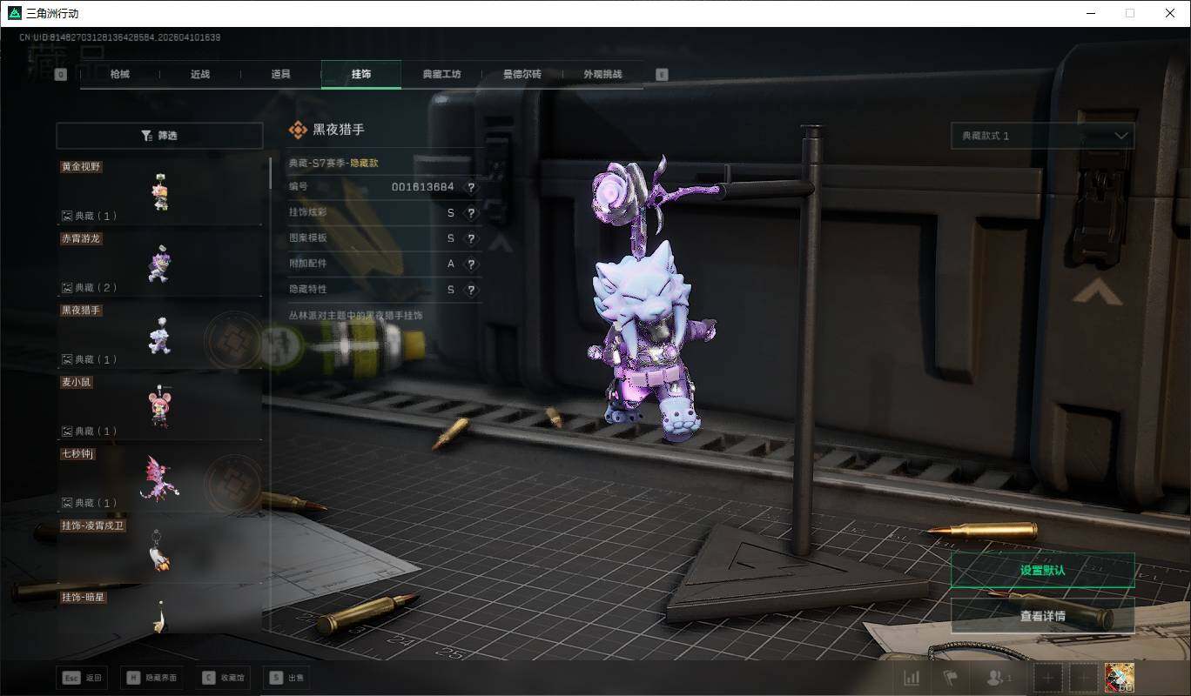The image size is (1191, 696).
Task: Click the 查看详情 button
Action: (1042, 616)
